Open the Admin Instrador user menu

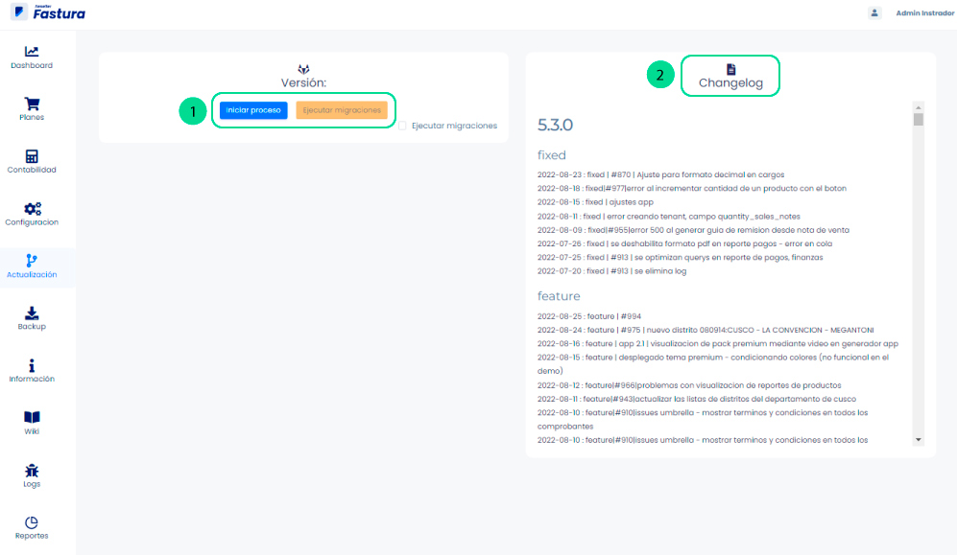click(x=922, y=13)
